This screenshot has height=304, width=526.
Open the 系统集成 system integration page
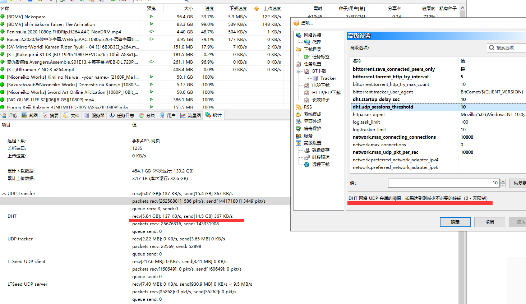(312, 114)
